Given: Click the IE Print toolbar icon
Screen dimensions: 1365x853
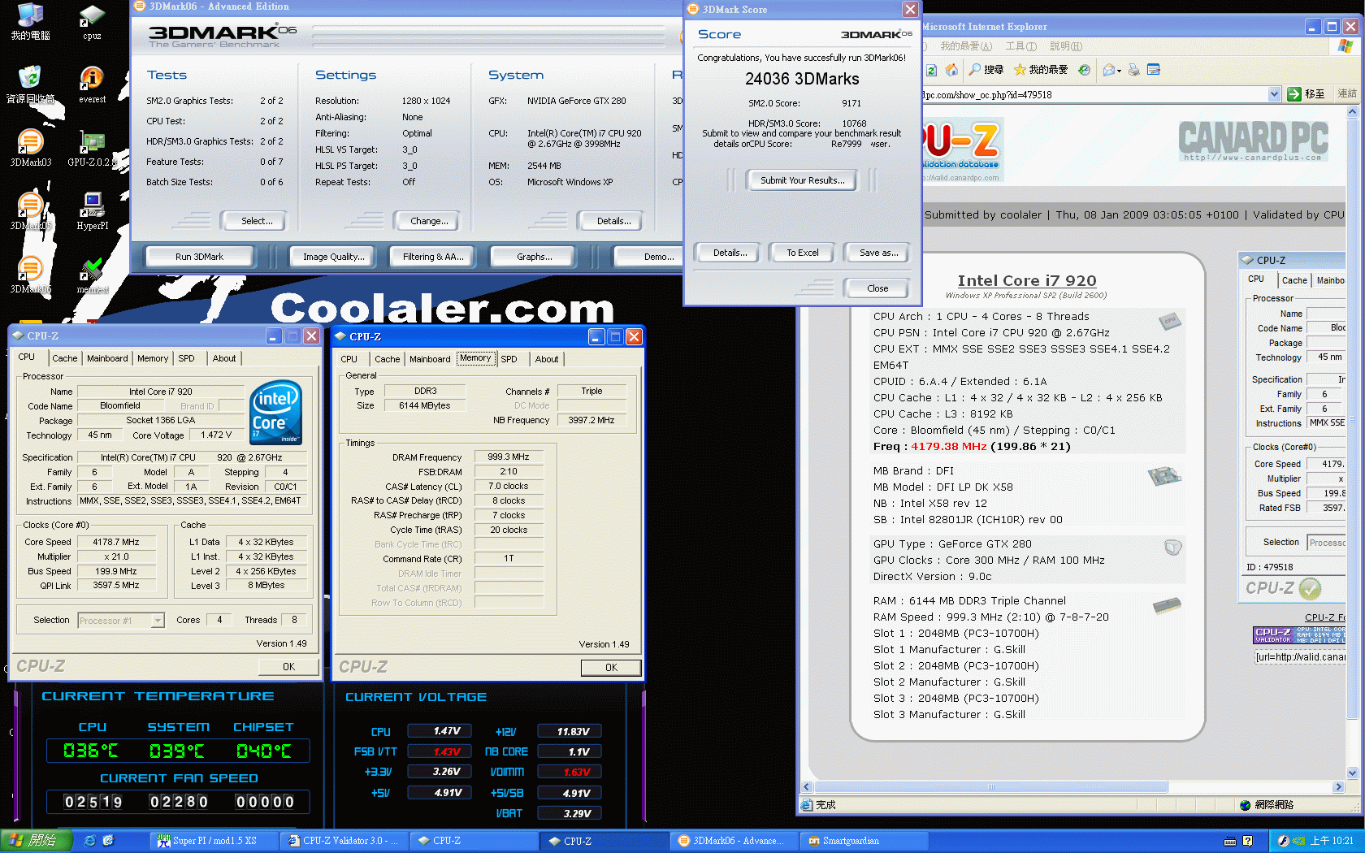Looking at the screenshot, I should tap(1133, 70).
